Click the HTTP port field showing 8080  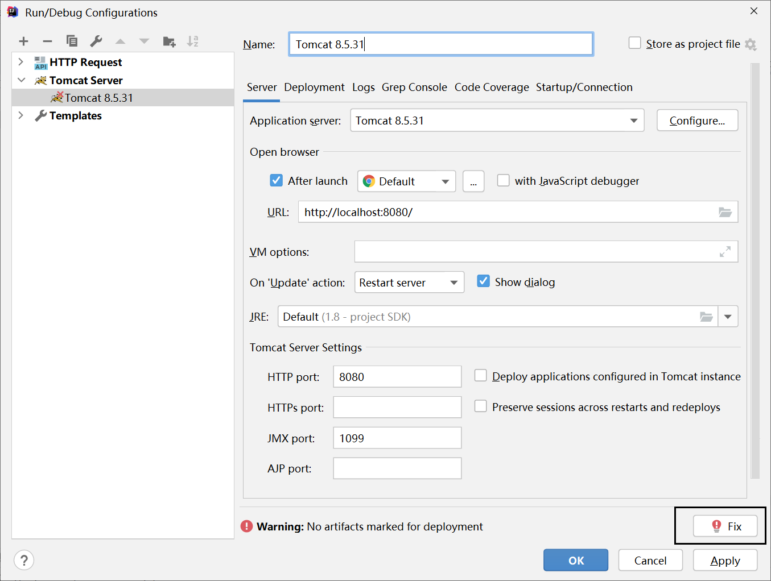point(397,376)
